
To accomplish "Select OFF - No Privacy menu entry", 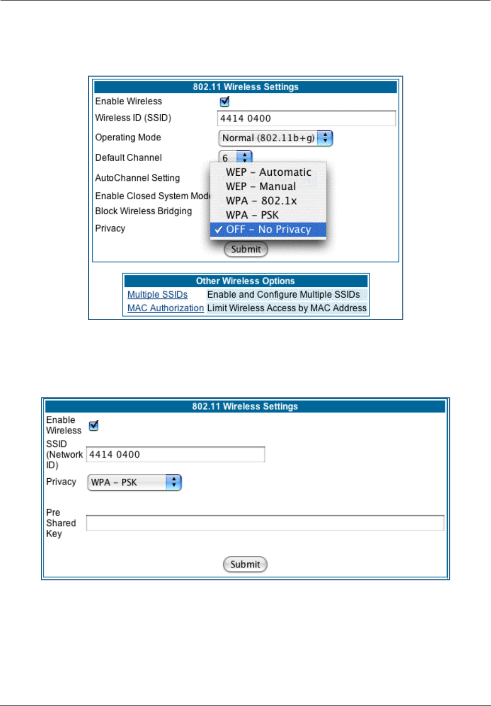I will [x=268, y=229].
